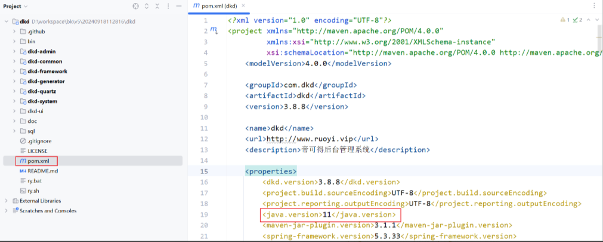Collapse the dkd root project folder
Viewport: 603px width, 242px height.
6,21
